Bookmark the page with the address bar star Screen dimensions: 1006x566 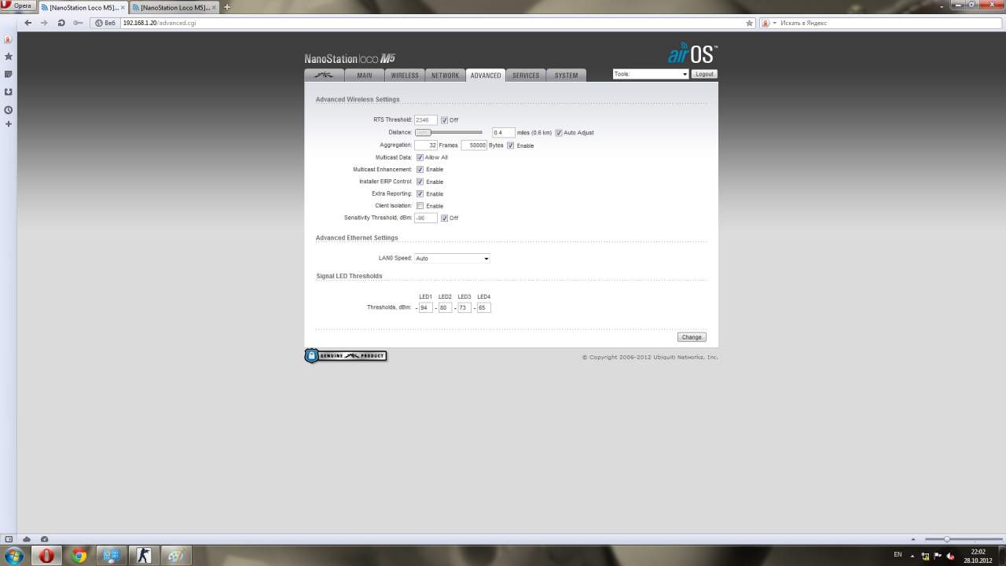tap(749, 23)
